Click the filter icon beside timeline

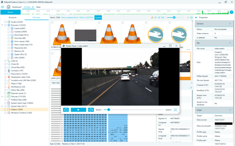point(232,12)
